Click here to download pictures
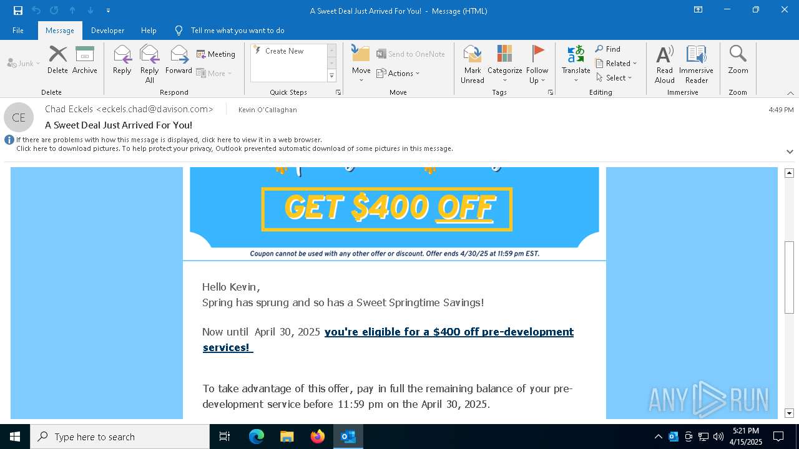 point(235,148)
